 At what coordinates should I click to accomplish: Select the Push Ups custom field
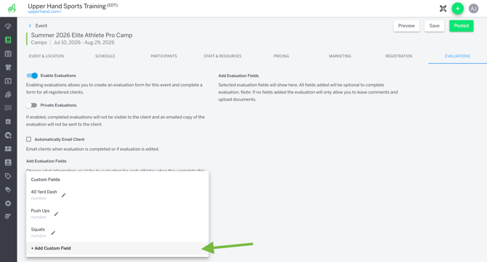click(x=40, y=211)
